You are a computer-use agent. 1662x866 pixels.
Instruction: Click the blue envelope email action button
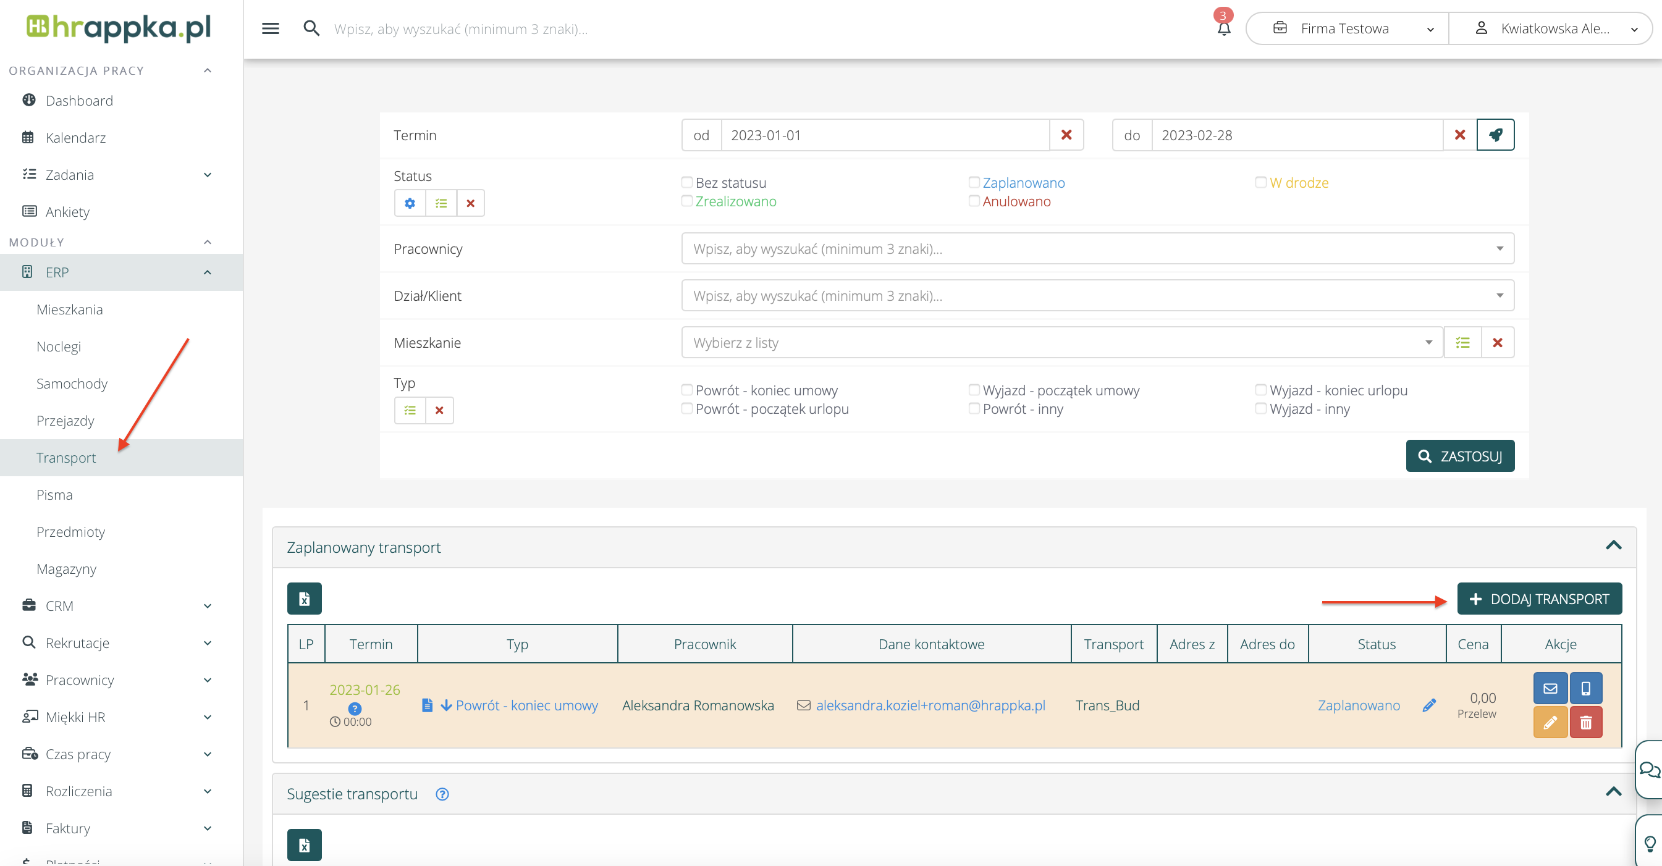[x=1550, y=688]
